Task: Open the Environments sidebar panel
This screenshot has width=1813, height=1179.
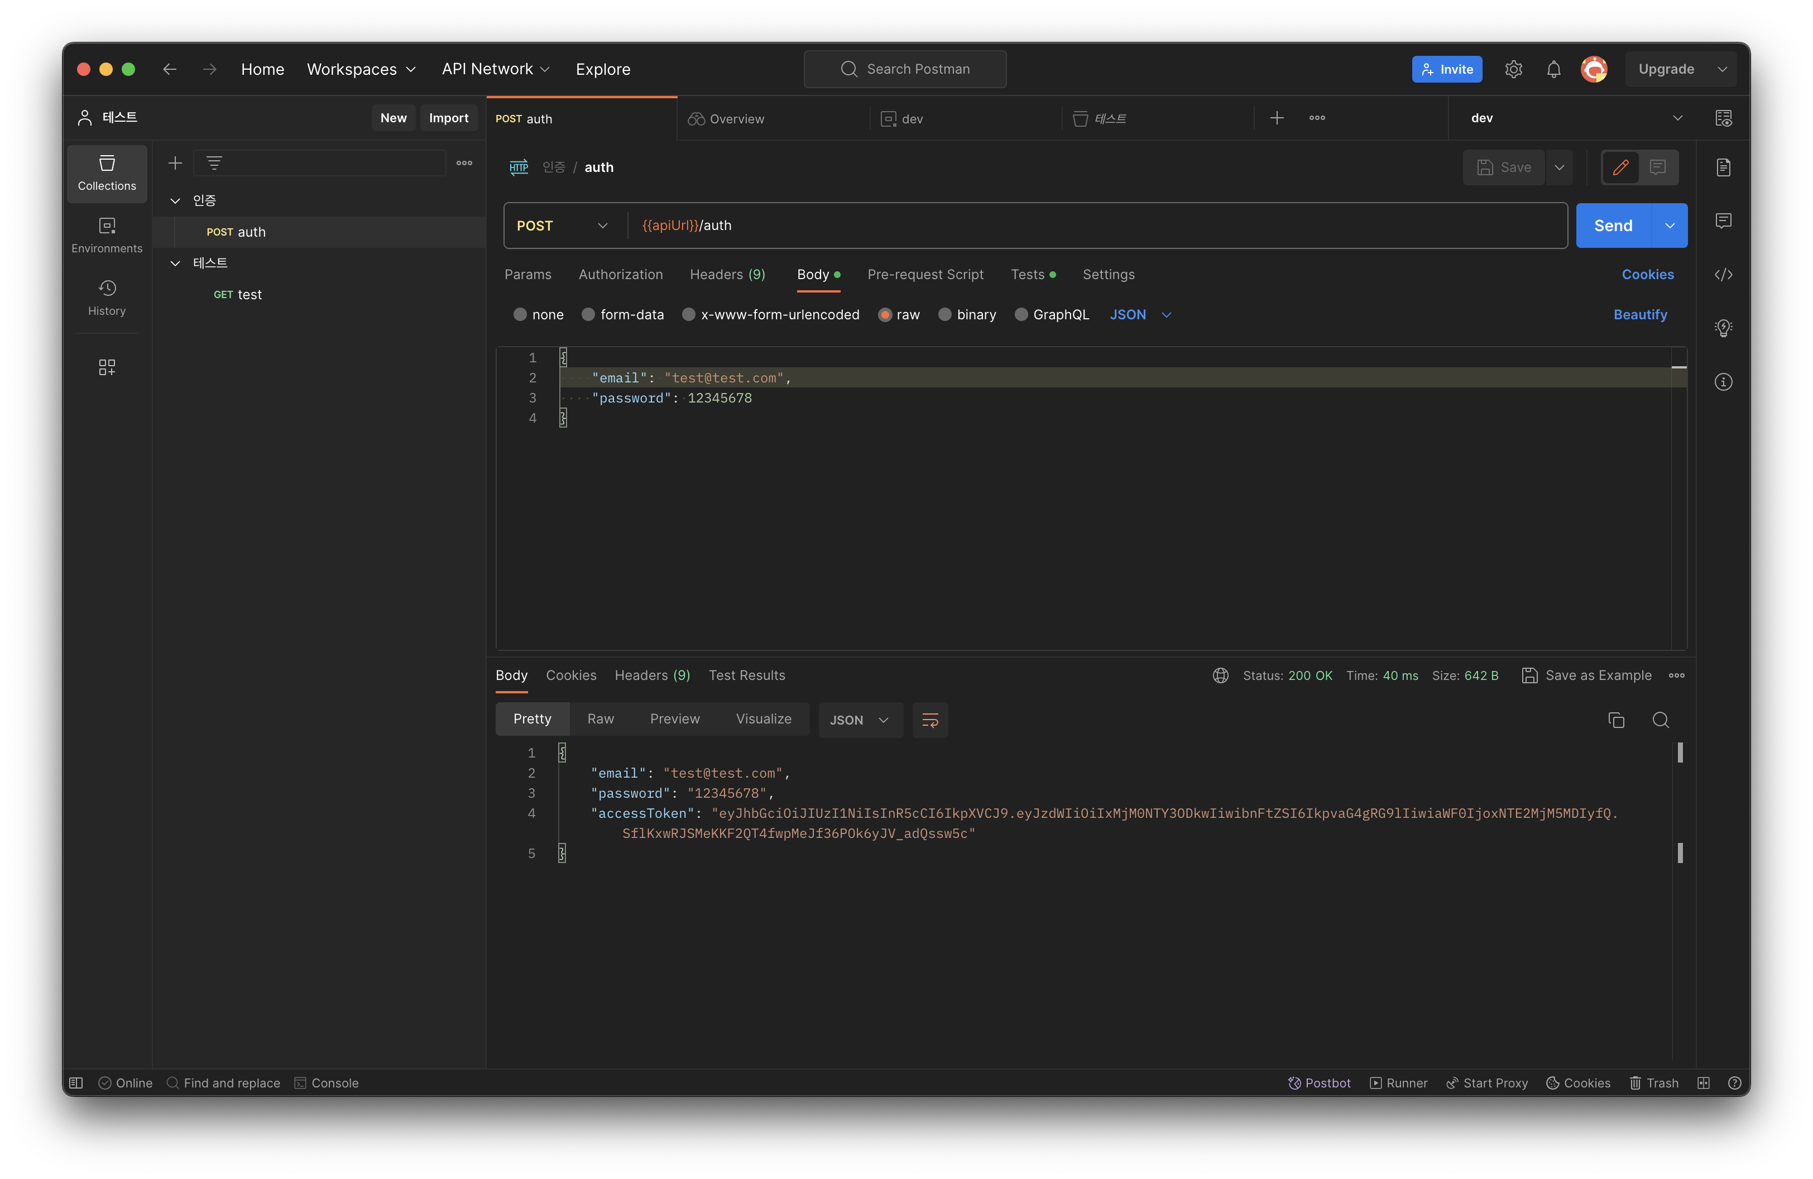Action: tap(107, 234)
